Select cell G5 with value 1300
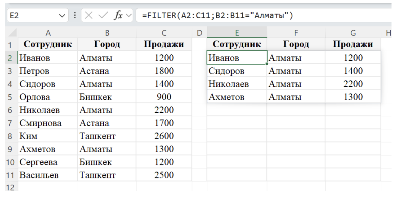Image resolution: width=416 pixels, height=201 pixels. (x=353, y=97)
